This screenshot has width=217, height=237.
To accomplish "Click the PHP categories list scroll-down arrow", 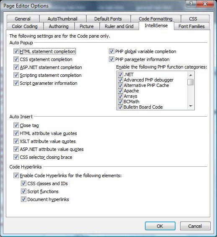I will tap(191, 106).
